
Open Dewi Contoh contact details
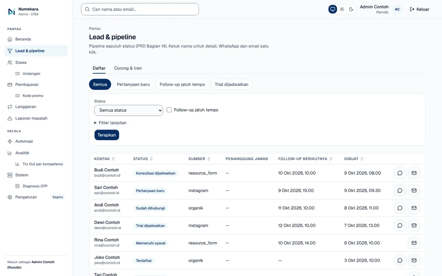click(x=107, y=223)
